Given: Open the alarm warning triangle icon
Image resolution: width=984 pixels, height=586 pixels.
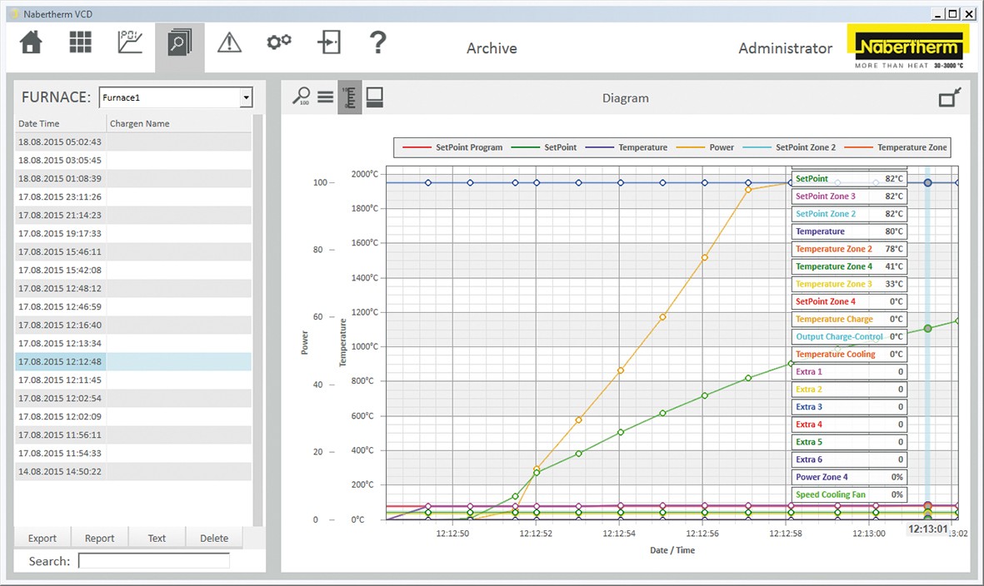Looking at the screenshot, I should 230,42.
